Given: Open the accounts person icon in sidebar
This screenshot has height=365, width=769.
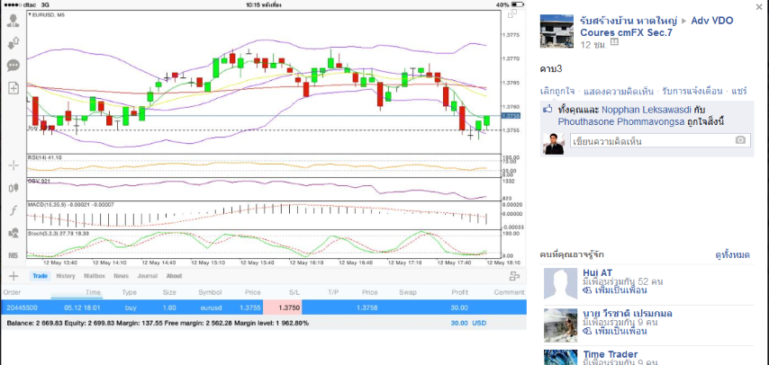Looking at the screenshot, I should [14, 20].
